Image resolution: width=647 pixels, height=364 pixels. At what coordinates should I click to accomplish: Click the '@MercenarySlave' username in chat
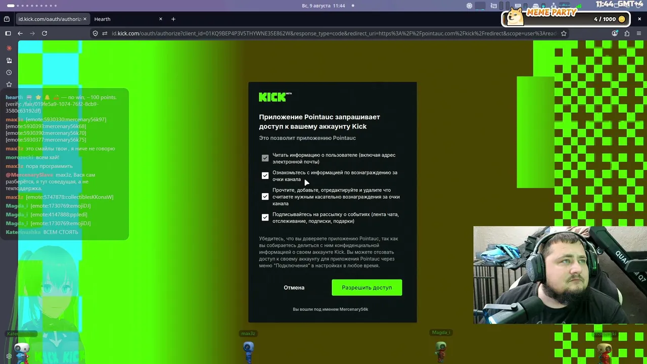click(x=29, y=175)
